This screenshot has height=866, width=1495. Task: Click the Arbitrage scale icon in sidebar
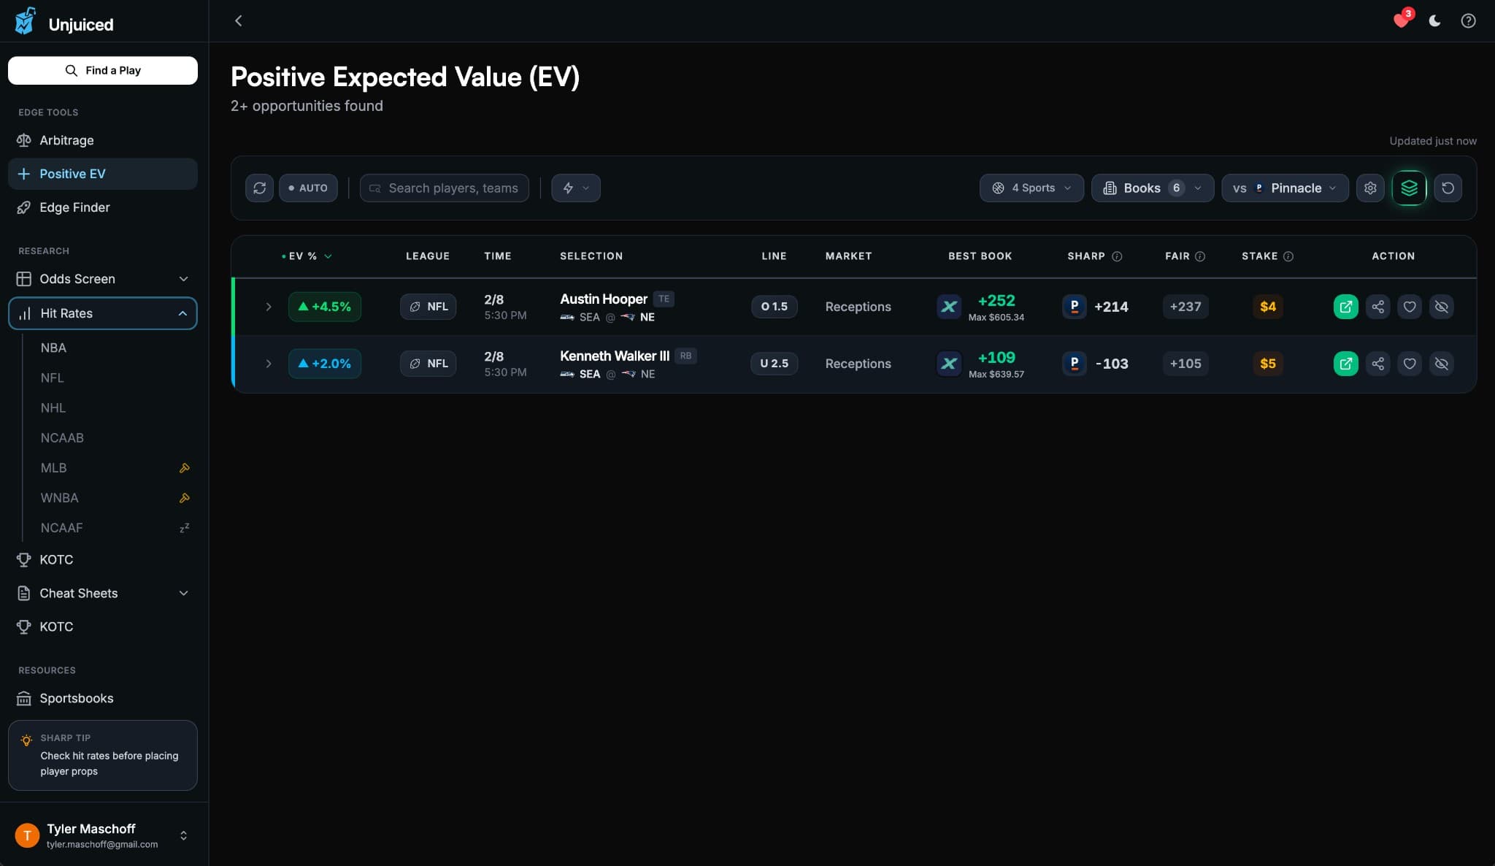tap(23, 140)
